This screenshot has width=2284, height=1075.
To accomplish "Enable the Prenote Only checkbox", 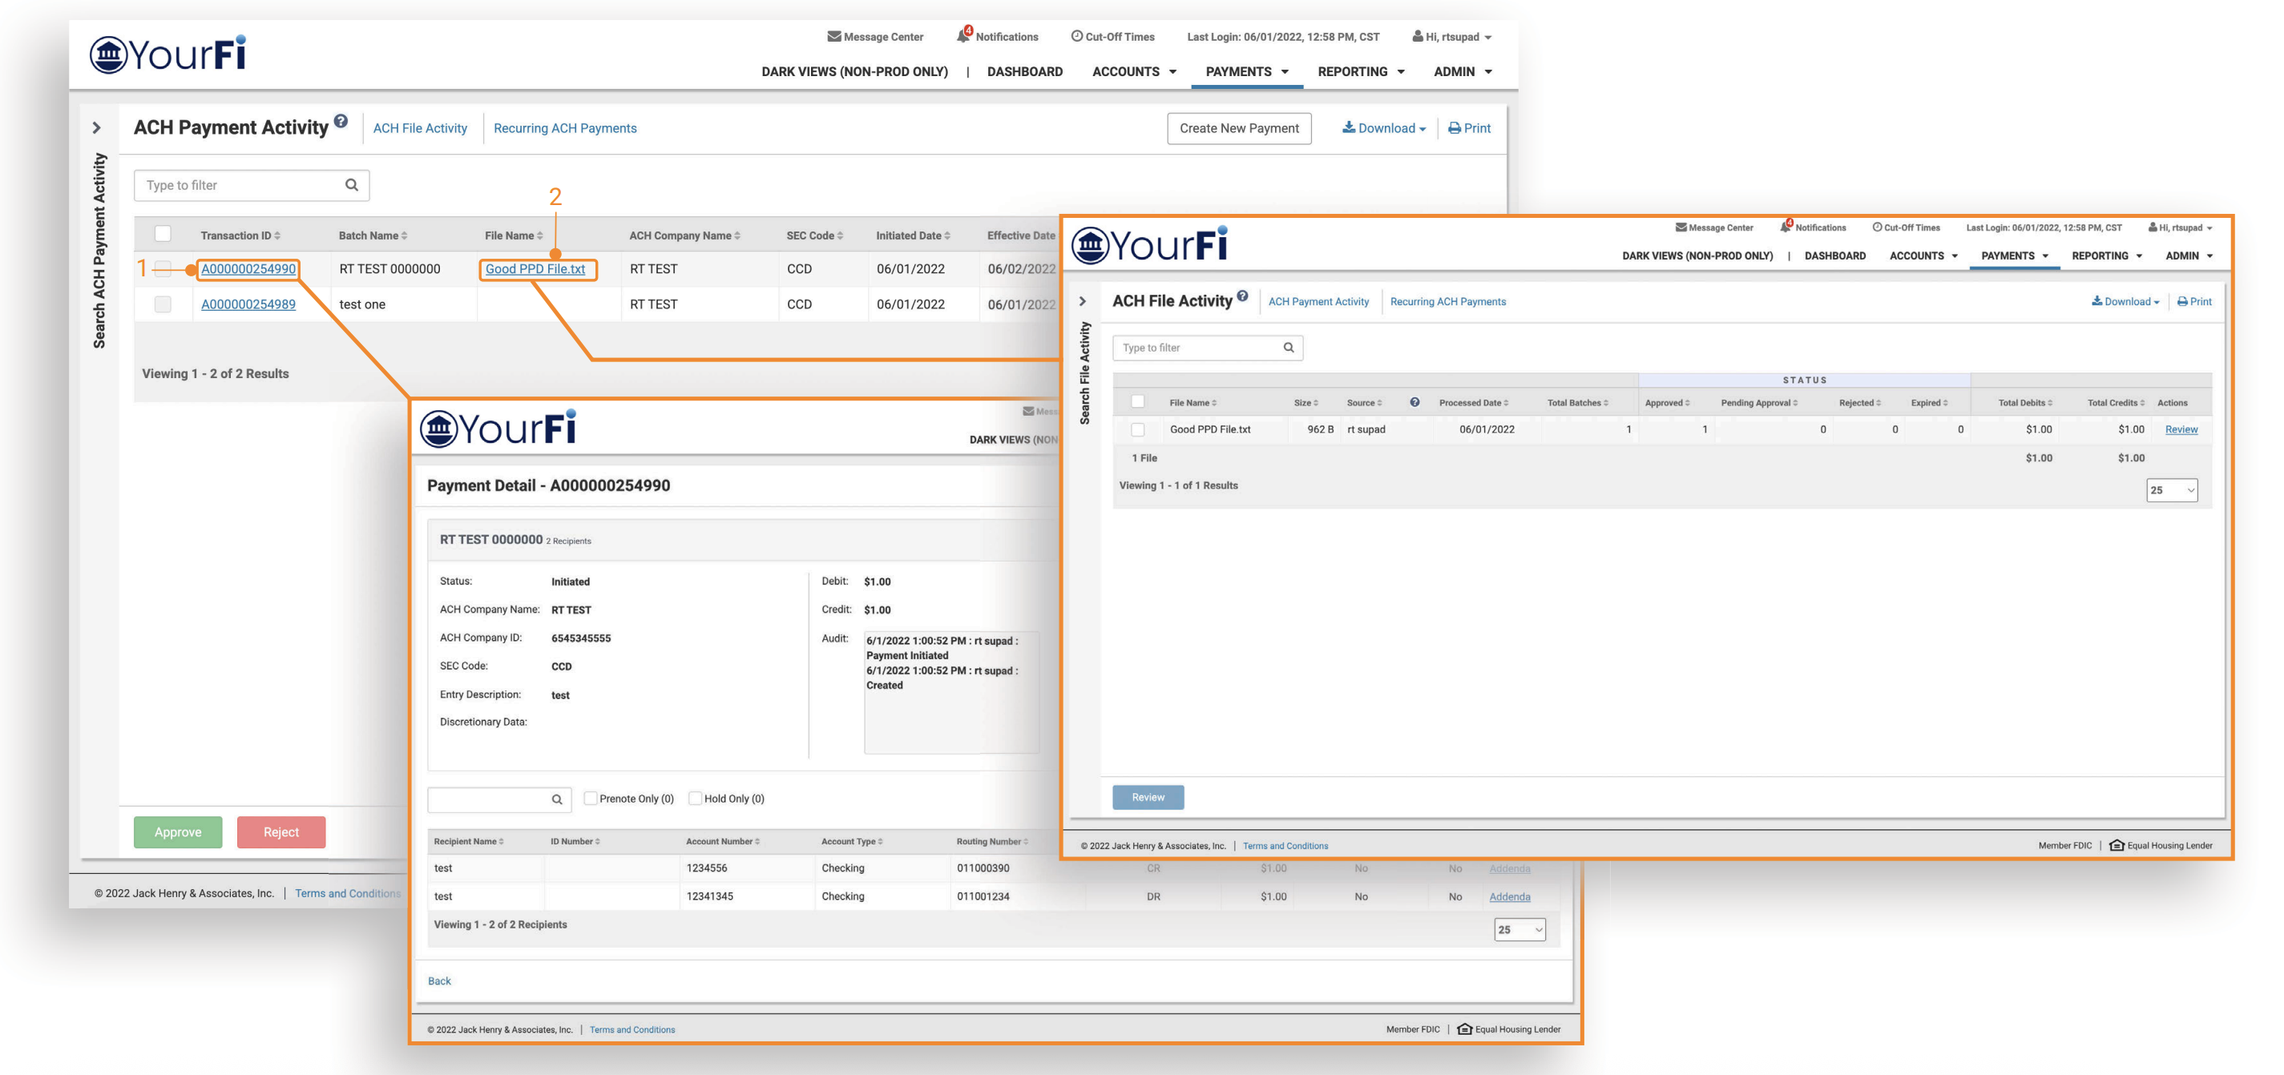I will tap(591, 799).
